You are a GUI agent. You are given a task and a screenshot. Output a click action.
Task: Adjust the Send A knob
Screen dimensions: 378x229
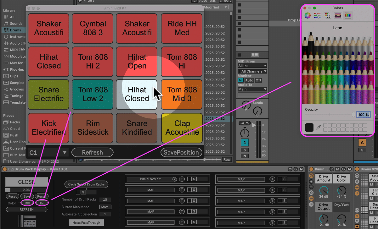tap(246, 106)
